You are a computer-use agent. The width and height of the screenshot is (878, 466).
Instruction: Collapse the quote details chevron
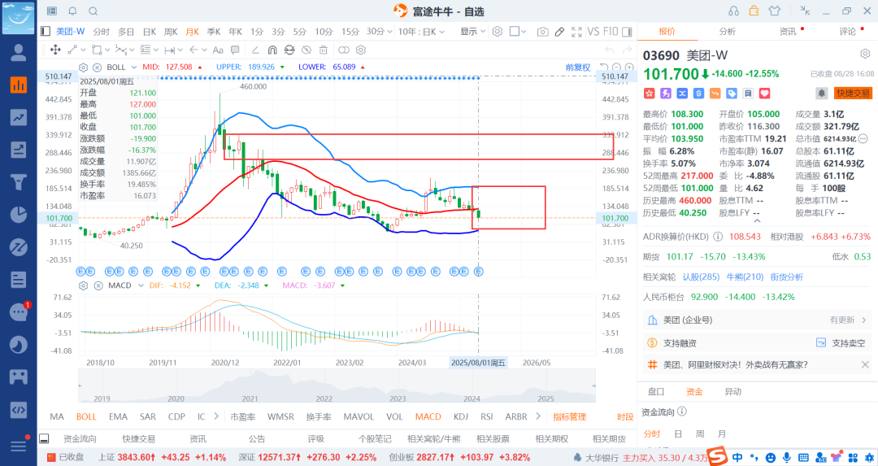pyautogui.click(x=757, y=221)
